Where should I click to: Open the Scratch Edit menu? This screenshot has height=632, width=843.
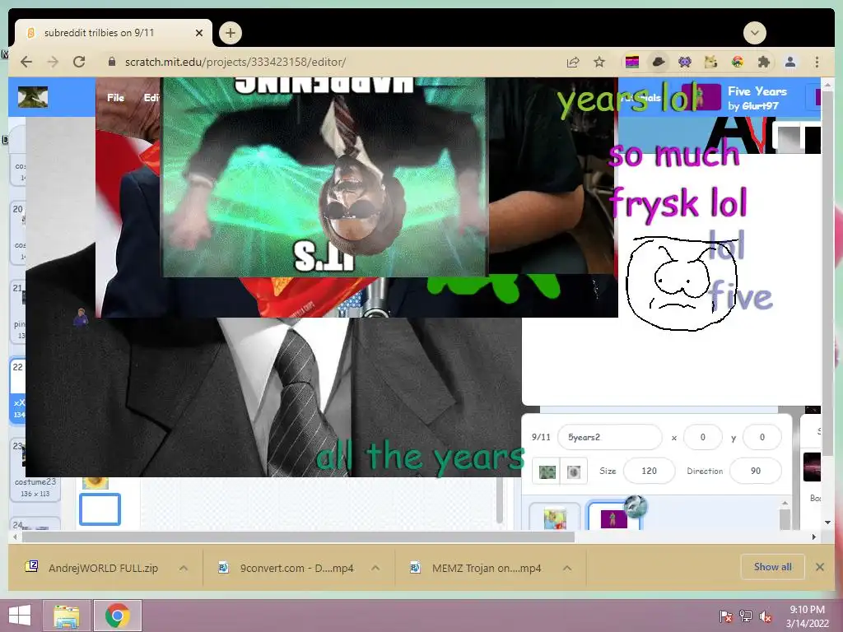pyautogui.click(x=151, y=97)
